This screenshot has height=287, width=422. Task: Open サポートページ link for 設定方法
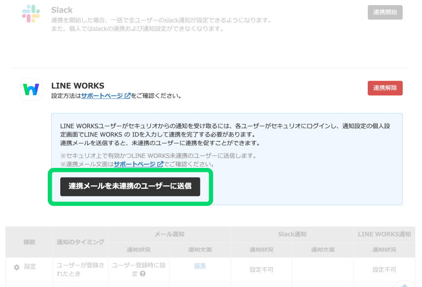102,96
